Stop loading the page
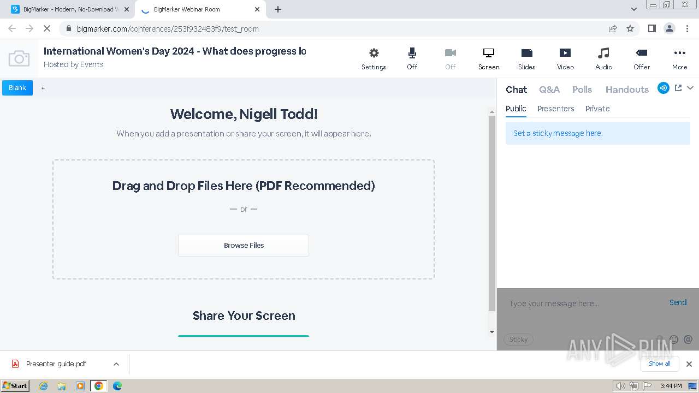Screen dimensions: 699x393 46,28
